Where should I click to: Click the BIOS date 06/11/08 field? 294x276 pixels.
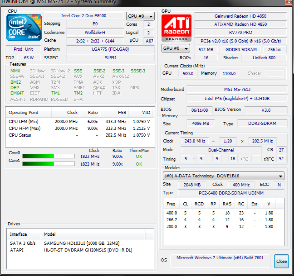point(200,110)
